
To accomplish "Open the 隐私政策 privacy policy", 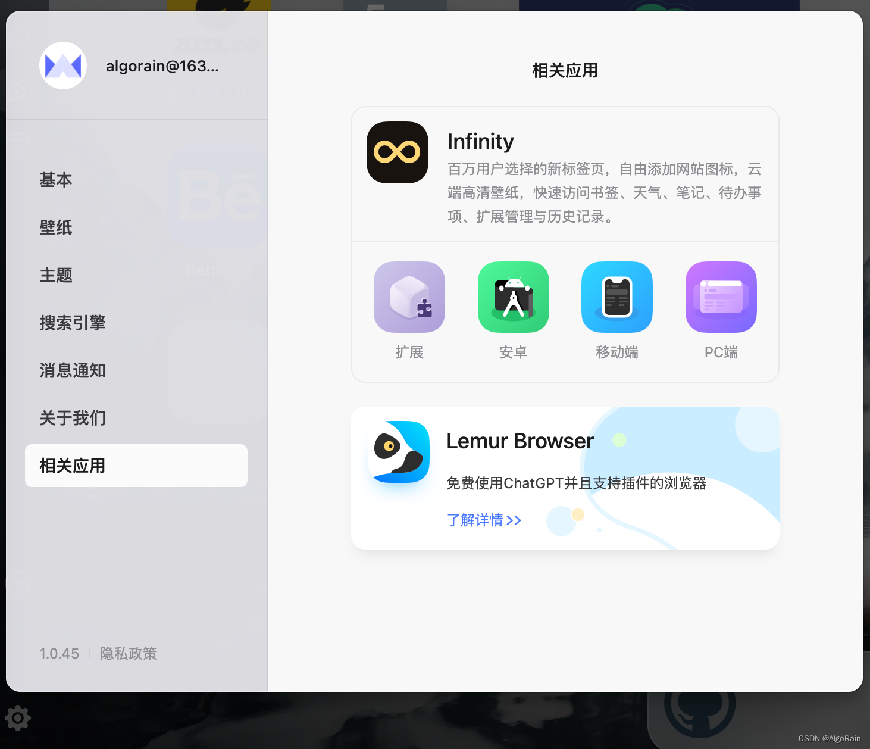I will click(x=128, y=653).
